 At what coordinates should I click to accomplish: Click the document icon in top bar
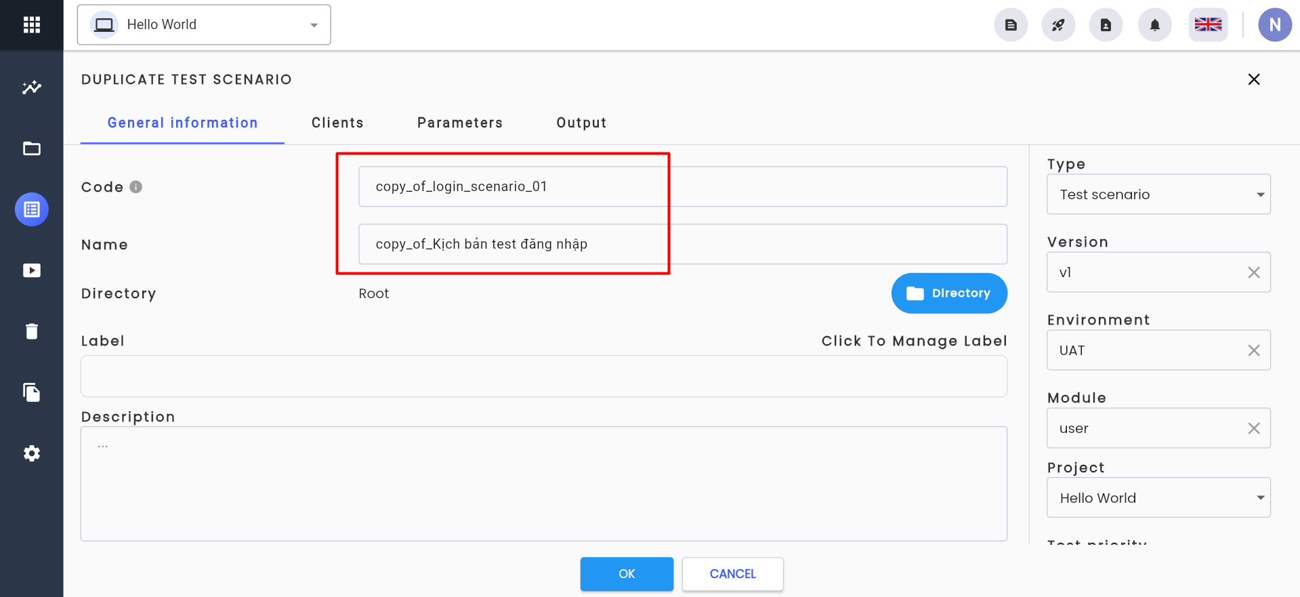coord(1011,25)
